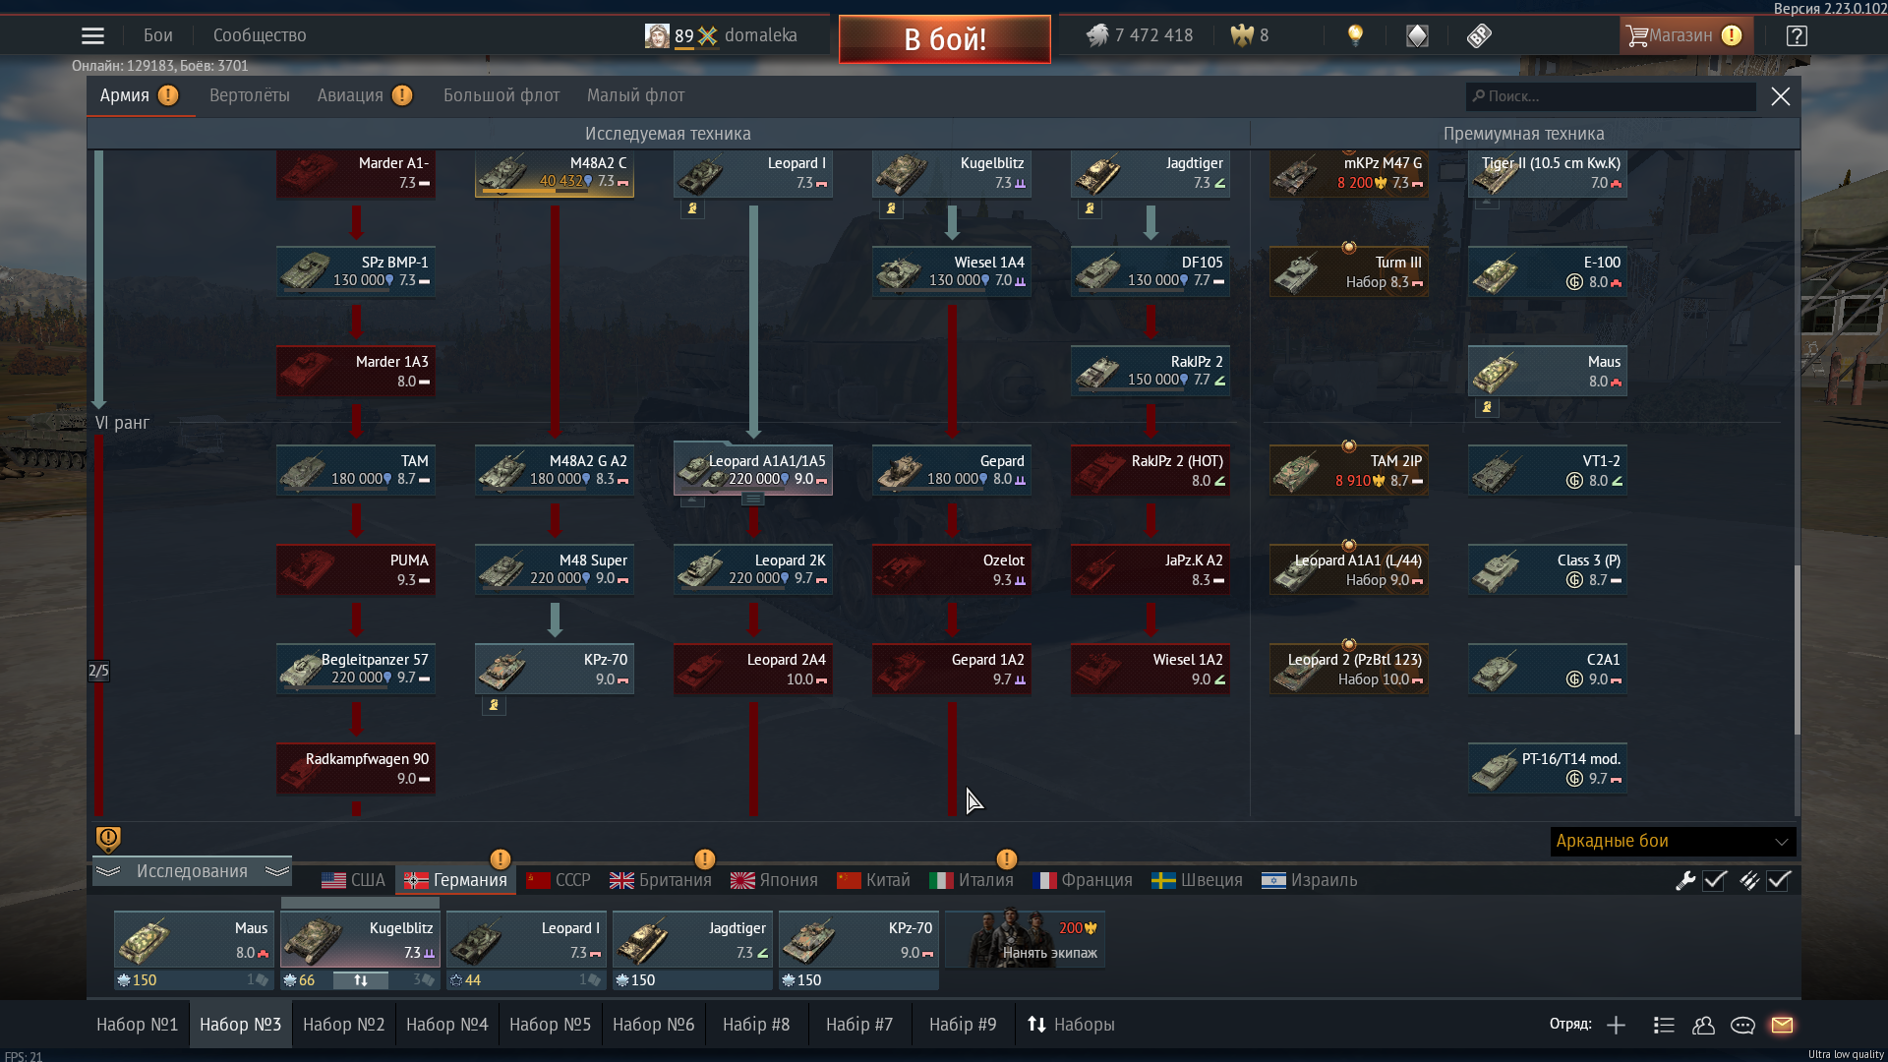
Task: Open the Battle Pass BP icon
Action: [1479, 35]
